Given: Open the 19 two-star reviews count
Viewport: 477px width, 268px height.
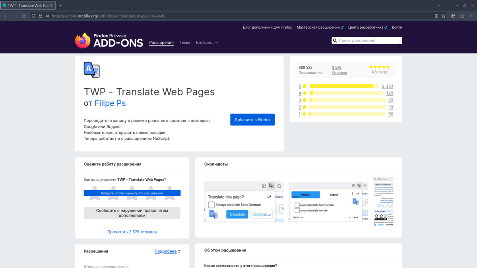Looking at the screenshot, I should pos(391,107).
